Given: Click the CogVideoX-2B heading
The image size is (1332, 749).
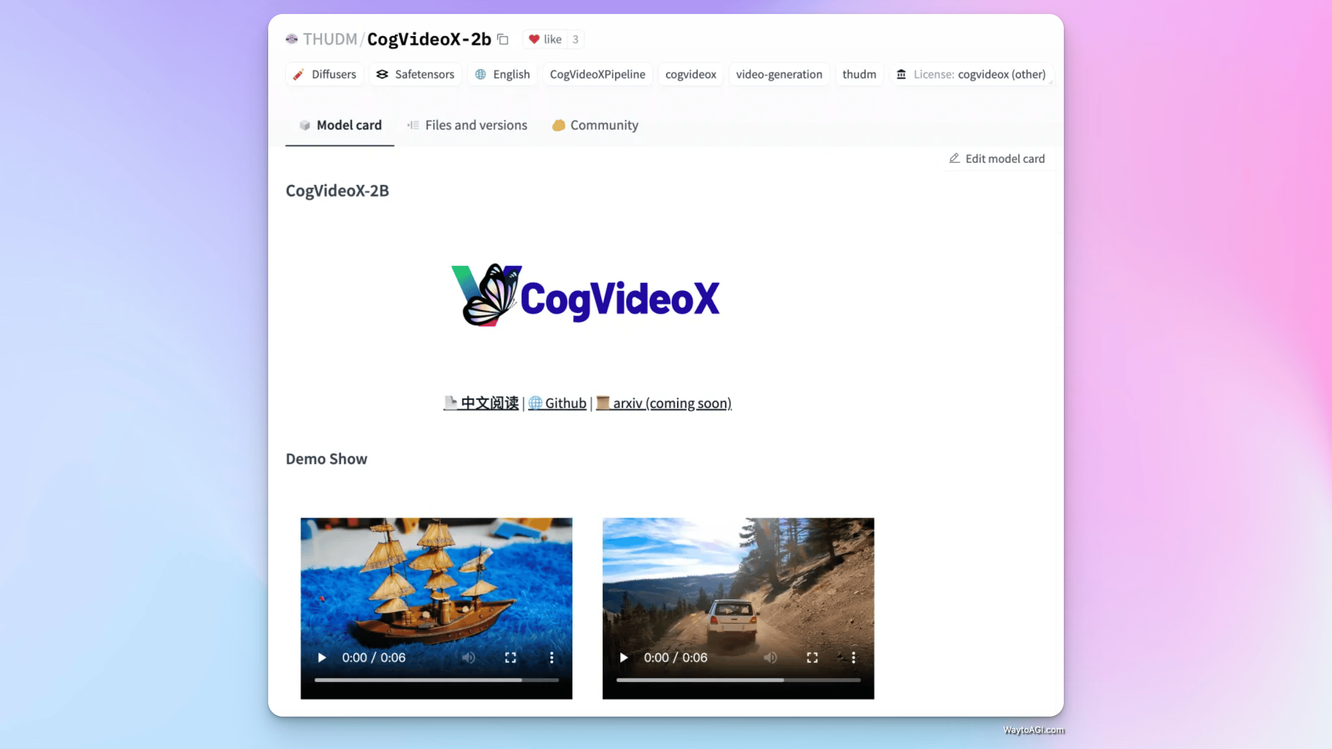Looking at the screenshot, I should click(337, 191).
